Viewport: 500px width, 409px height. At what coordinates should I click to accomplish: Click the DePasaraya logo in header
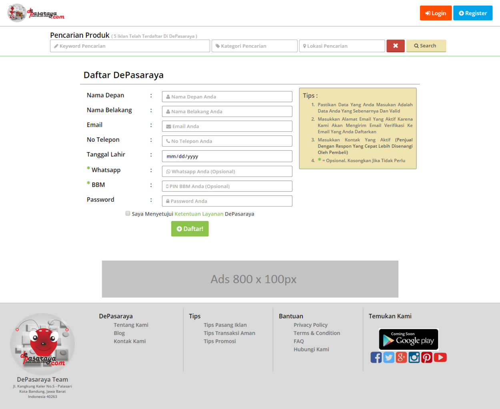[x=36, y=13]
